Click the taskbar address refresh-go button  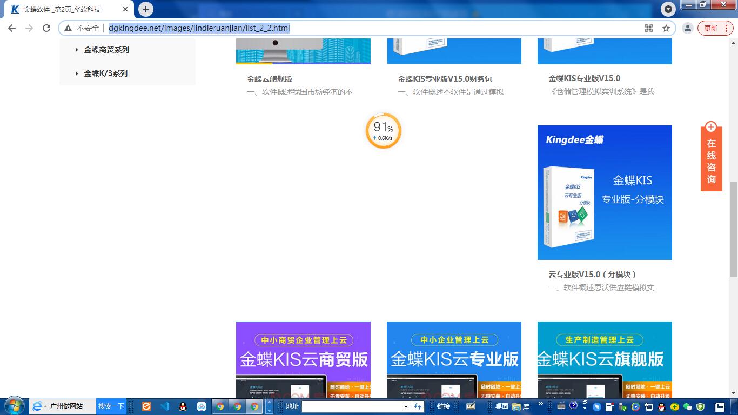417,406
